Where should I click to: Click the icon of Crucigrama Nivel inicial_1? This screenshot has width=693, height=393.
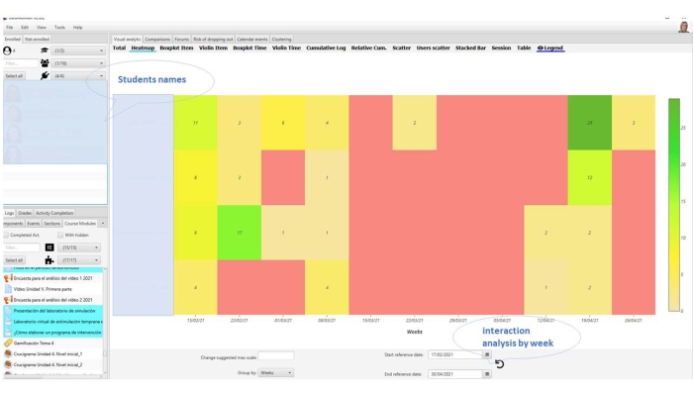tap(8, 353)
